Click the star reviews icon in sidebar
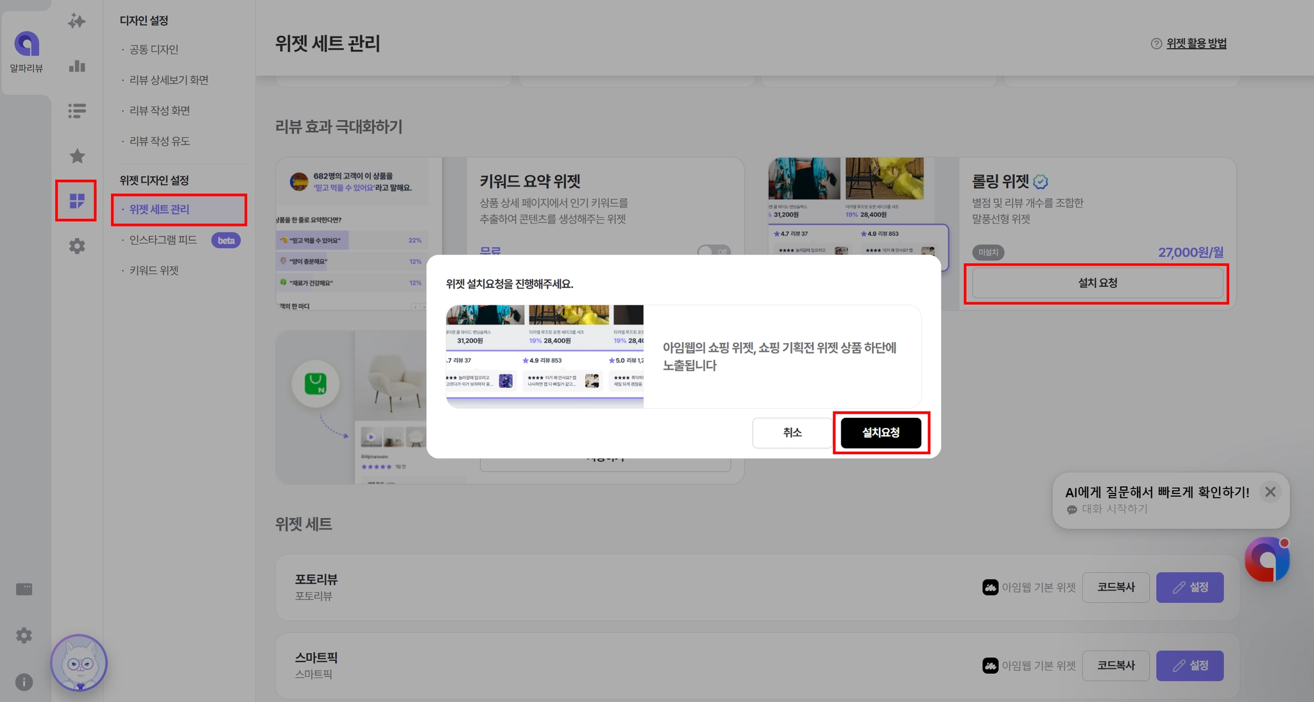The height and width of the screenshot is (702, 1314). [x=77, y=156]
